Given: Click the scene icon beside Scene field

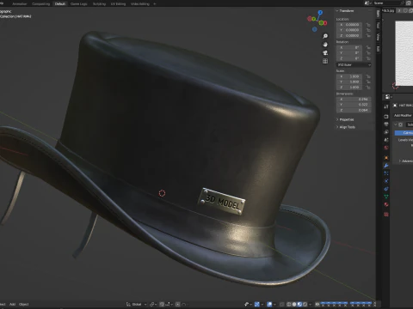Looking at the screenshot, I should click(x=367, y=3).
